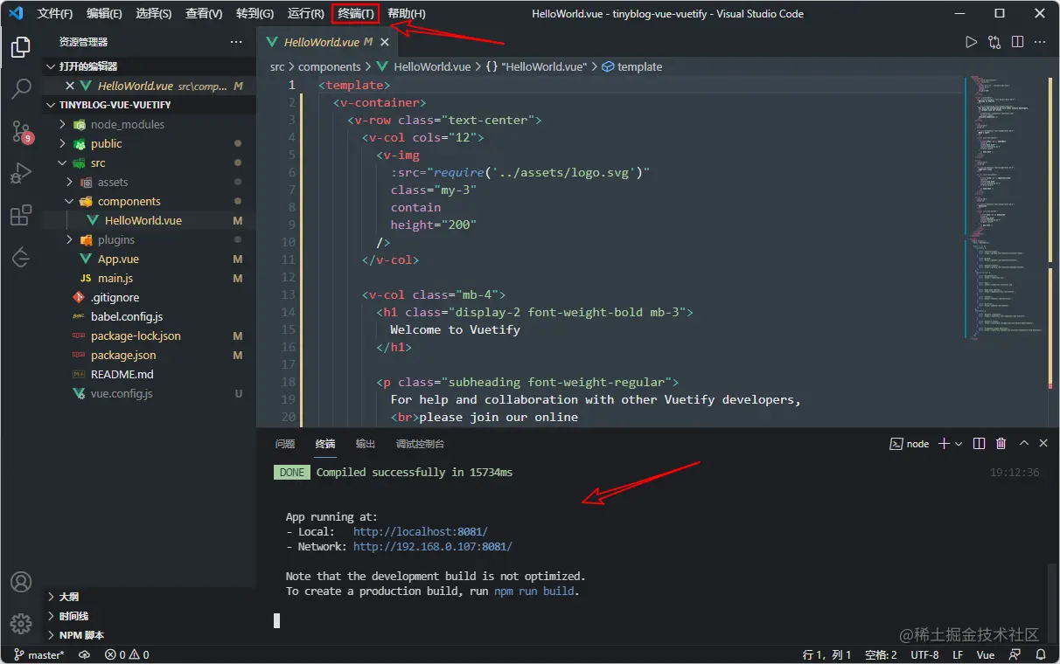Expand the node_modules folder
This screenshot has width=1060, height=664.
click(62, 124)
